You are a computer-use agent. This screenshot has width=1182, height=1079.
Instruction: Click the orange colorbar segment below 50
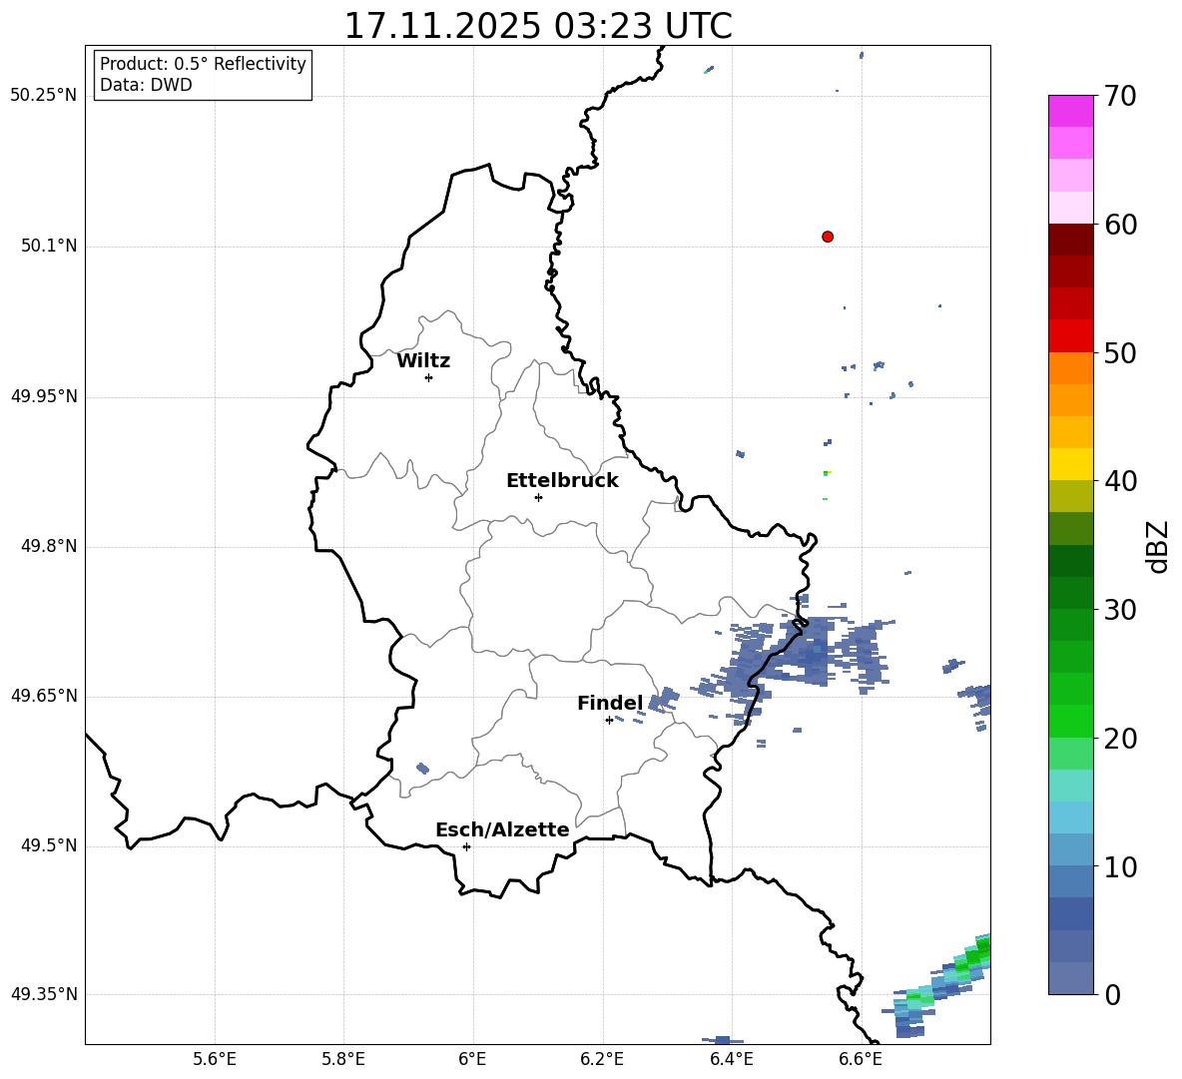(1070, 367)
